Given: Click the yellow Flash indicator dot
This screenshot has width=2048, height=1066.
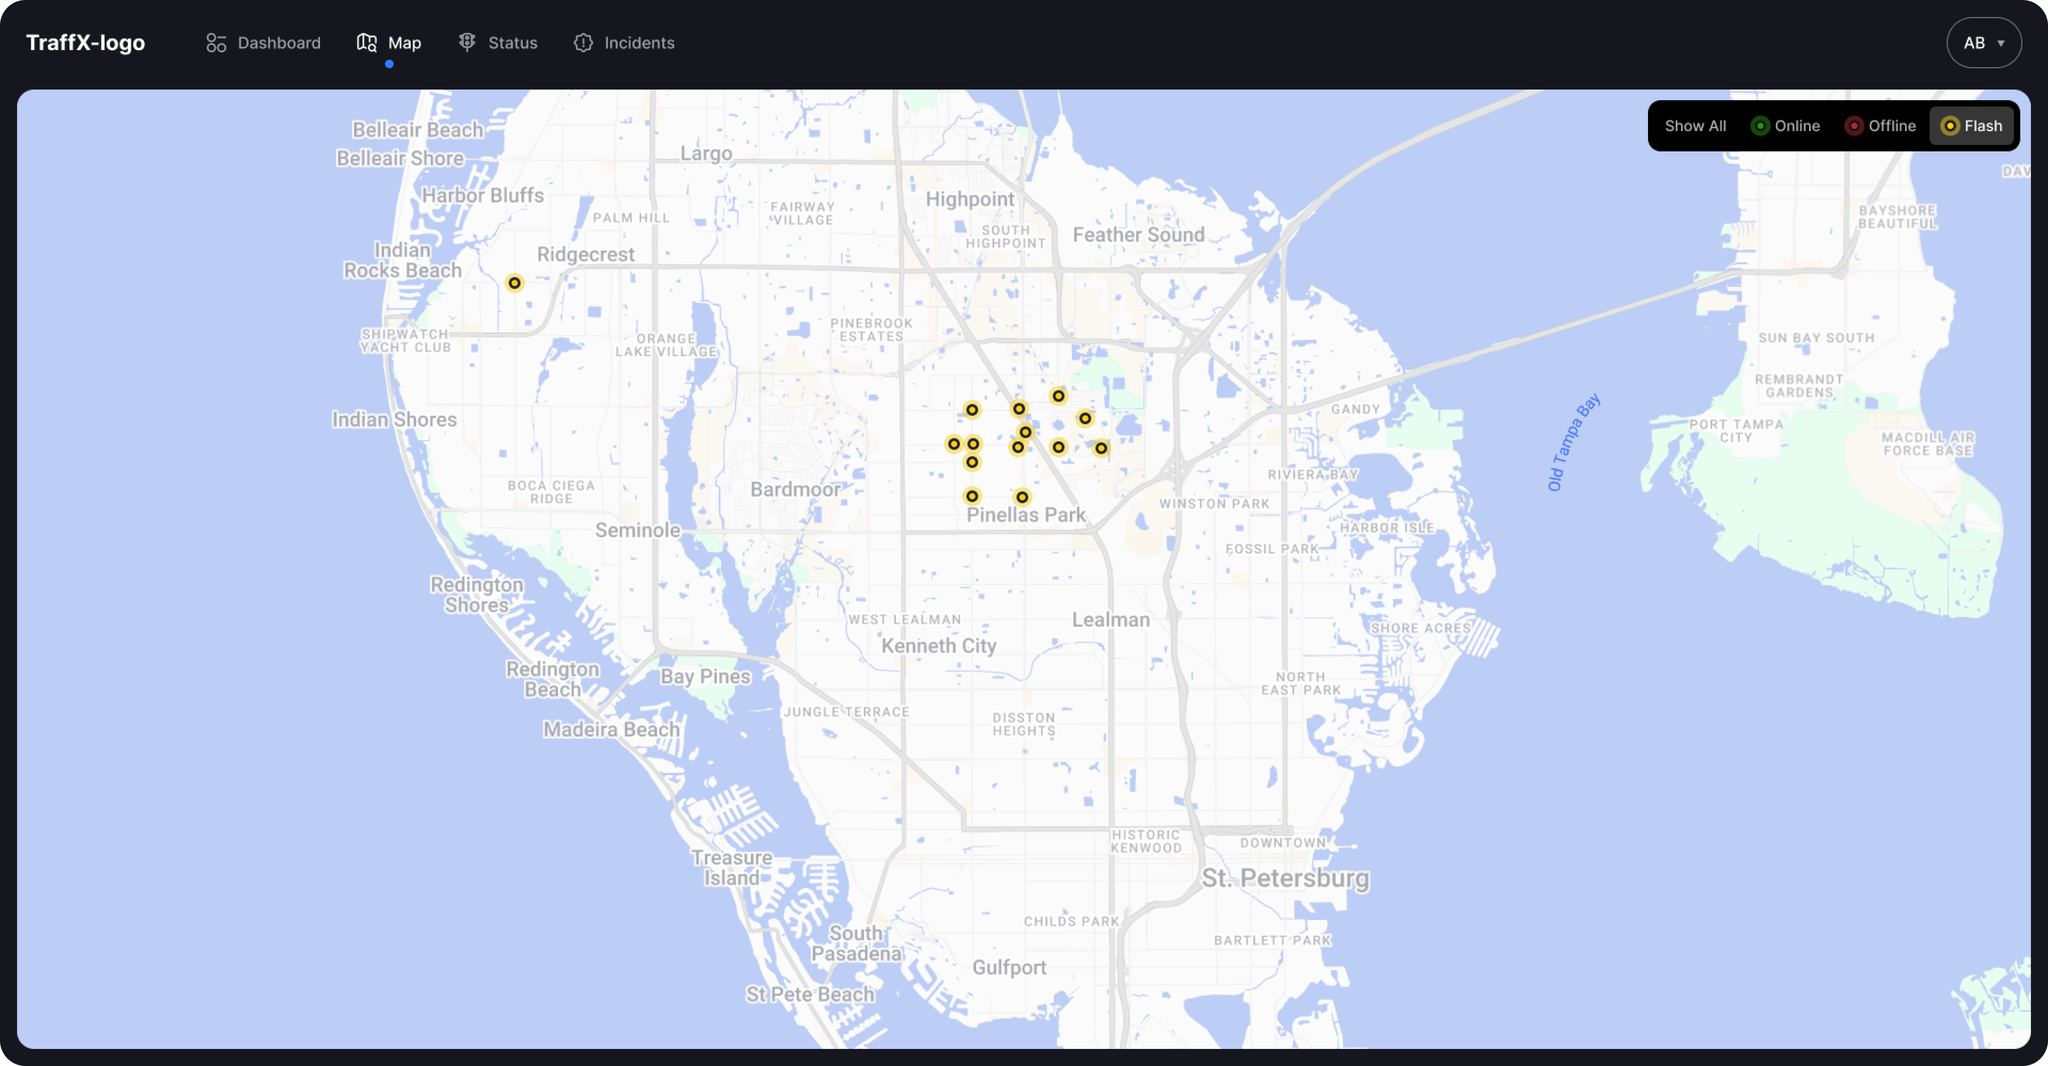Looking at the screenshot, I should pos(1950,125).
